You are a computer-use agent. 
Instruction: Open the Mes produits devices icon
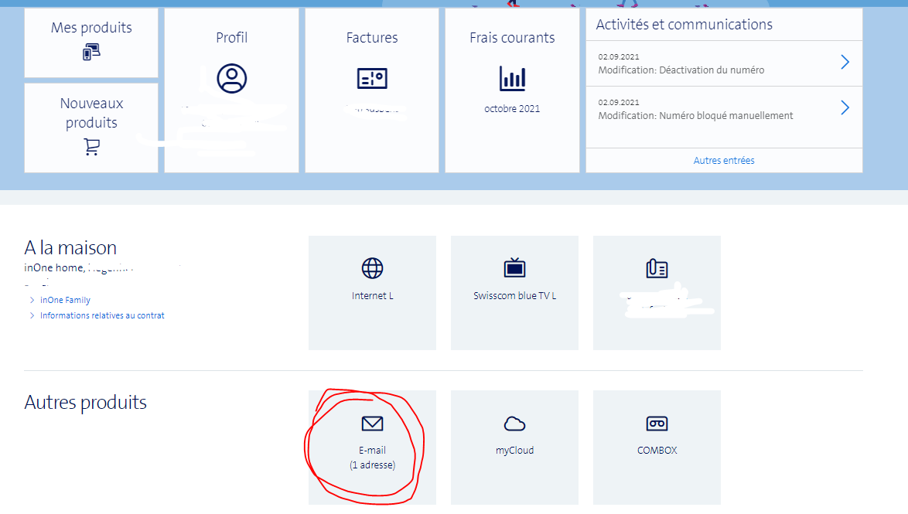(x=91, y=53)
